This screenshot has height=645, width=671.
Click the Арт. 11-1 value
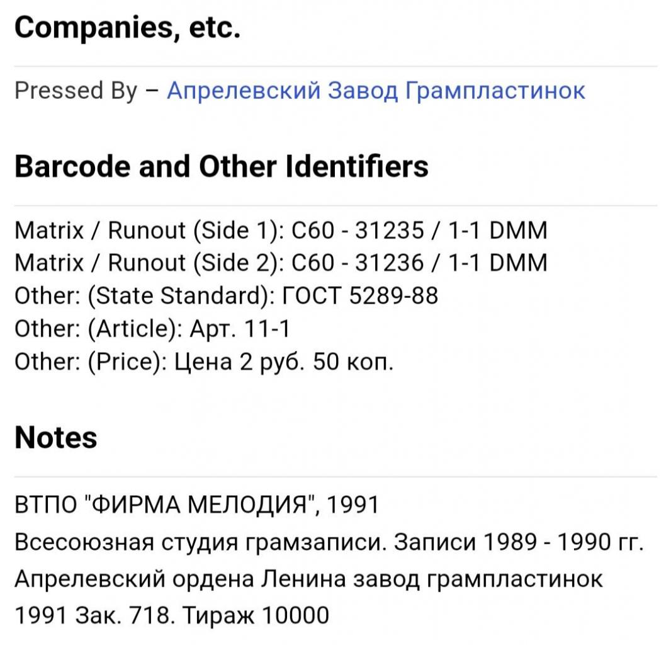[240, 329]
